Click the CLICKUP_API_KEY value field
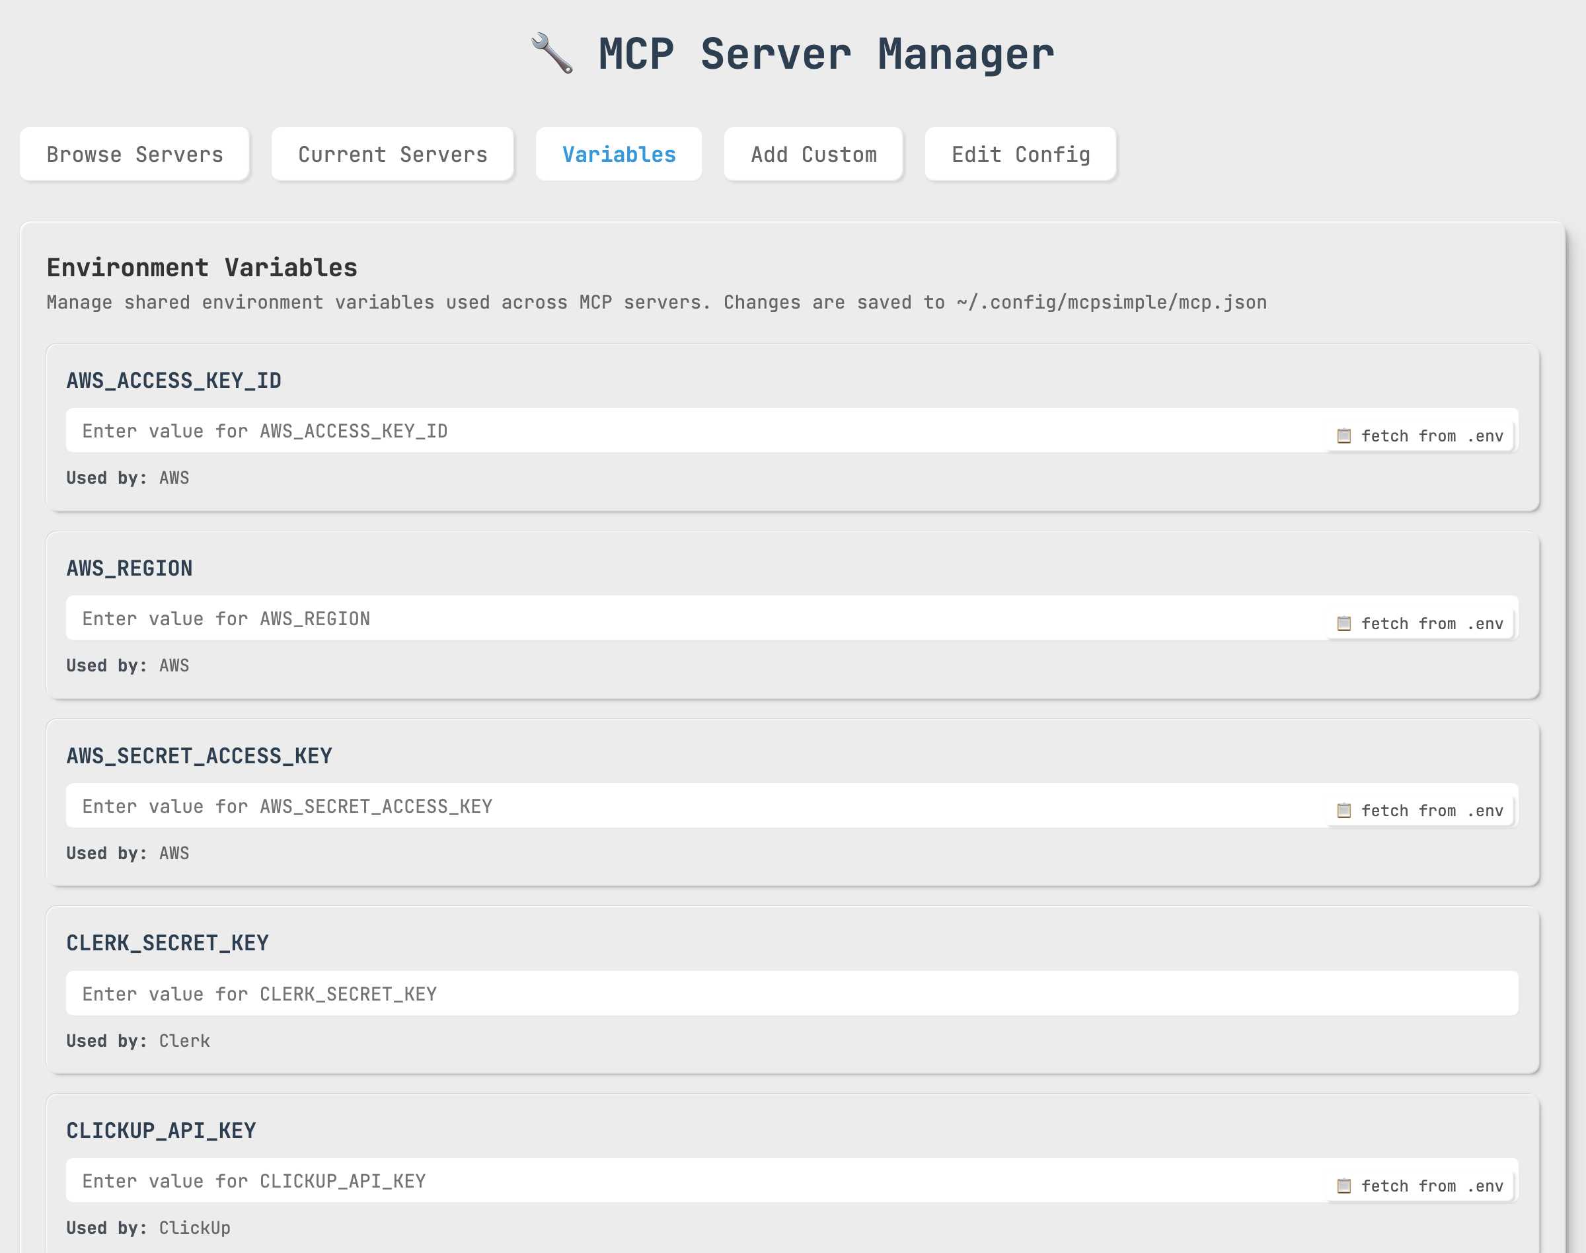 [x=587, y=1181]
